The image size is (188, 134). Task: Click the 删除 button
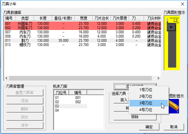click(25, 109)
